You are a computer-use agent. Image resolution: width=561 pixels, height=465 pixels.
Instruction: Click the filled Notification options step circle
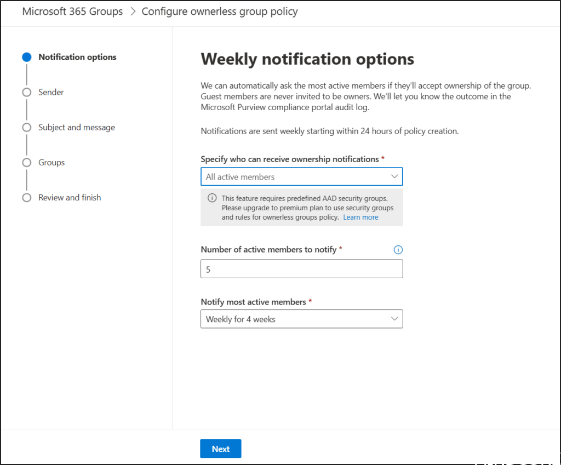tap(26, 57)
